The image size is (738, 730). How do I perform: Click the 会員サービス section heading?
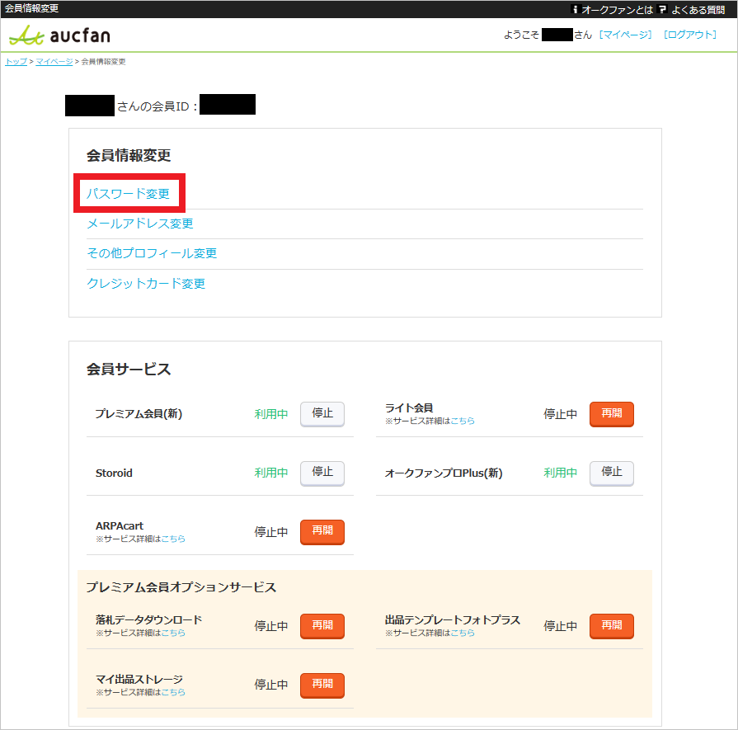[129, 369]
